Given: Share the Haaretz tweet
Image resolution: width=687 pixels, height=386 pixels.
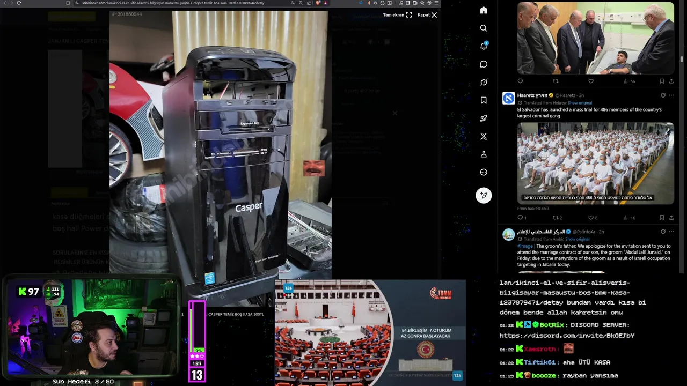Looking at the screenshot, I should (671, 218).
